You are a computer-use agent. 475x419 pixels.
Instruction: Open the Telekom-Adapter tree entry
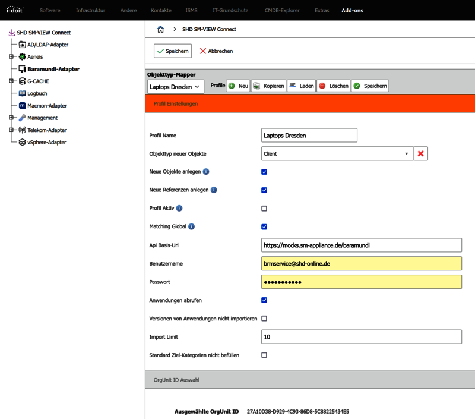(x=47, y=130)
